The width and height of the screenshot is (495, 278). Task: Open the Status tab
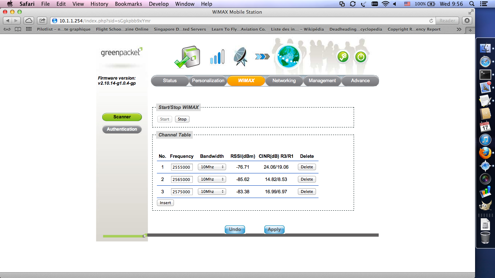(x=170, y=81)
